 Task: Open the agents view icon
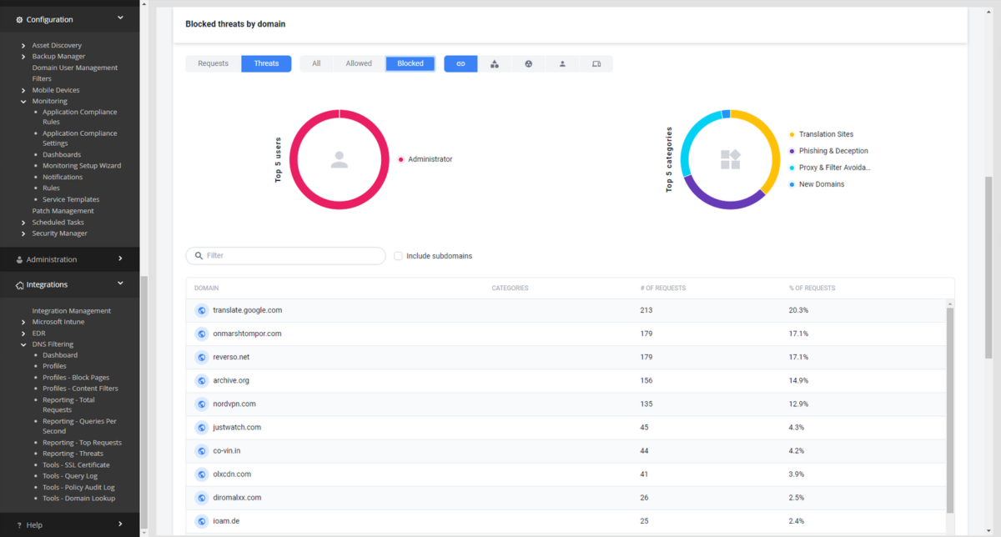528,63
